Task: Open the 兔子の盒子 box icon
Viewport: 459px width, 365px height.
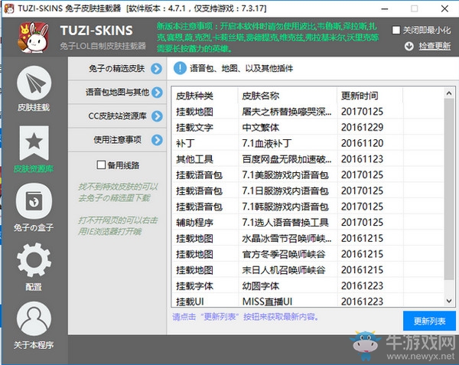Action: click(34, 201)
